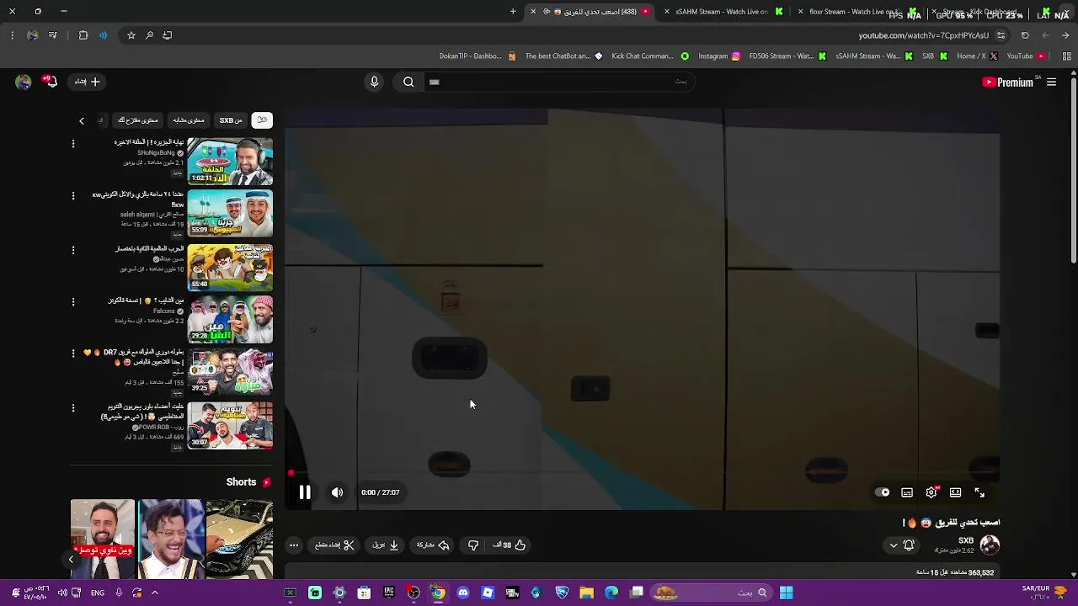Screen dimensions: 1078x606
Task: Open the Create plus button in YouTube header
Action: coord(87,82)
